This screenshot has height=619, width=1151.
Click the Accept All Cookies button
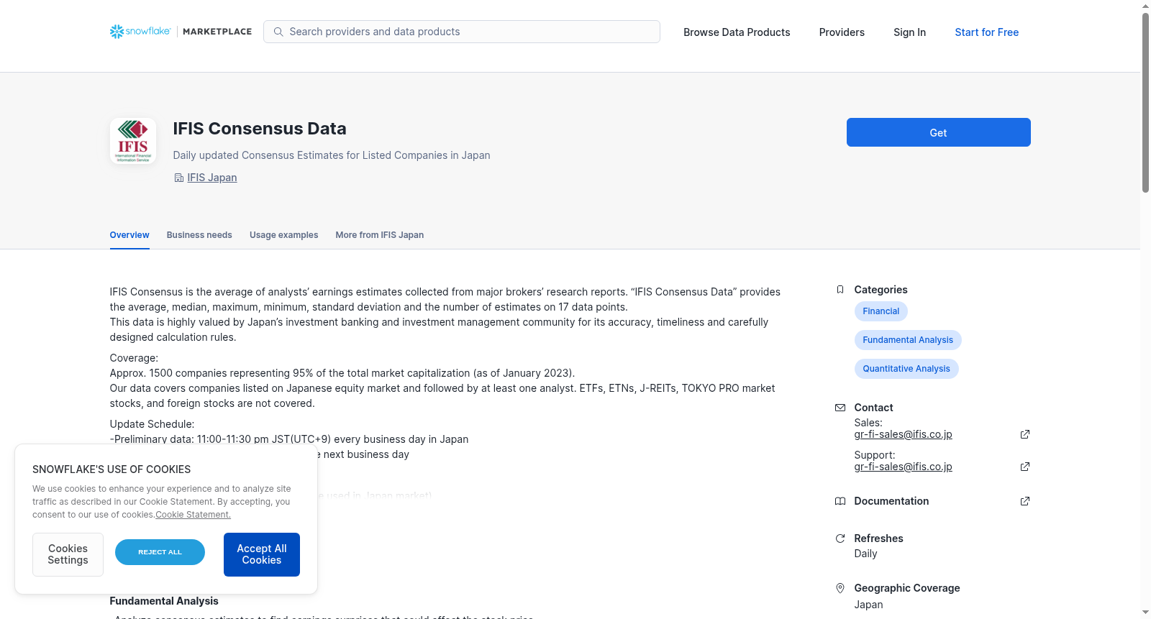(262, 554)
